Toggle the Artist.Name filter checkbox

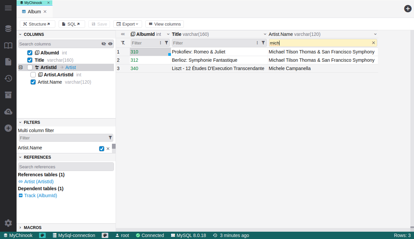pyautogui.click(x=102, y=149)
